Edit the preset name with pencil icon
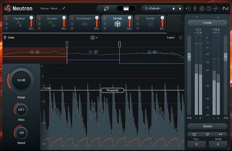 click(64, 8)
